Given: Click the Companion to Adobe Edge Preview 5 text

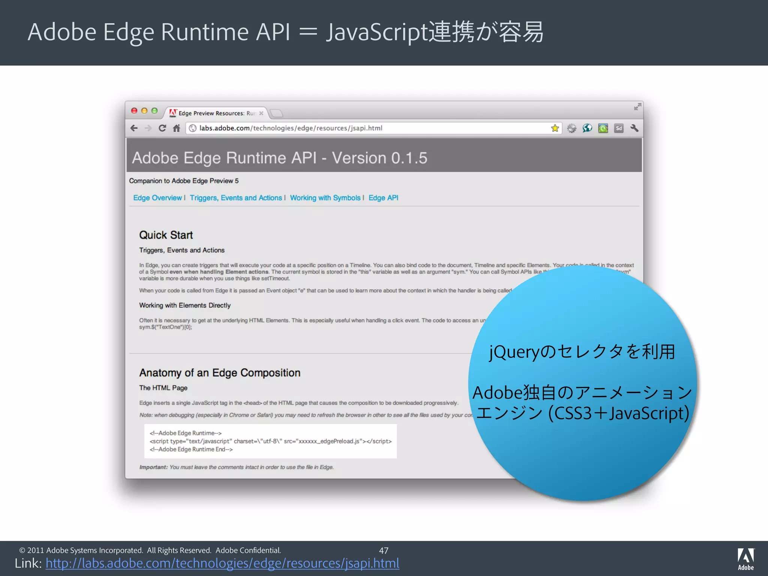Looking at the screenshot, I should tap(184, 181).
